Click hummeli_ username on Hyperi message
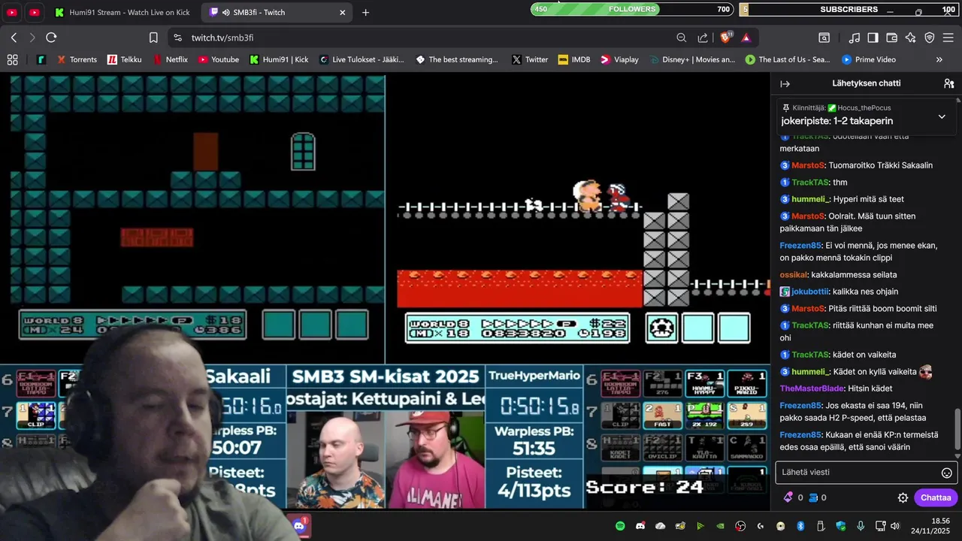 (810, 199)
